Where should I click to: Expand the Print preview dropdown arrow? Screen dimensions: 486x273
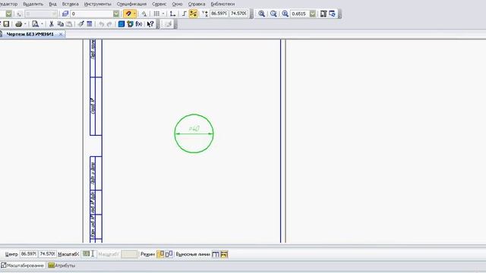[x=42, y=24]
